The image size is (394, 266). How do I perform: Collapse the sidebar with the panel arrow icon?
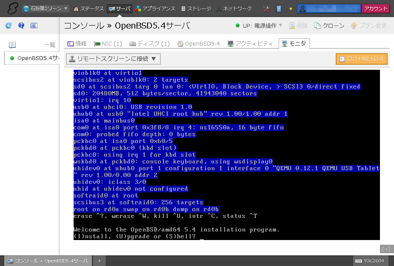click(x=34, y=26)
